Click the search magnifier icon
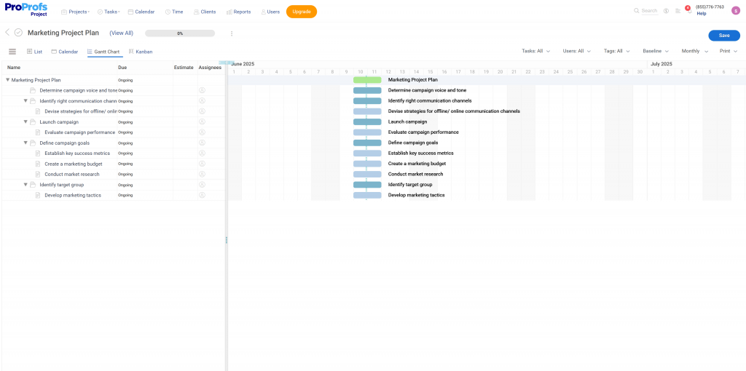 click(637, 11)
